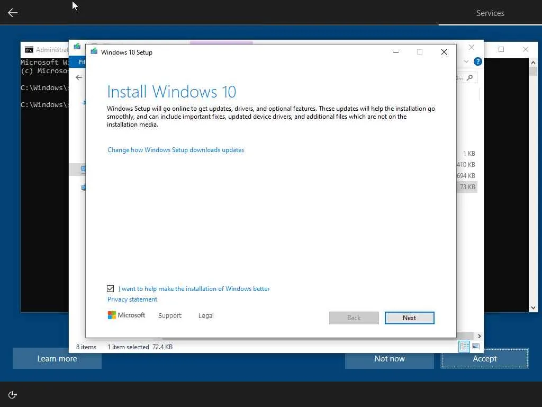The height and width of the screenshot is (407, 542).
Task: Open the Privacy statement link
Action: pyautogui.click(x=132, y=299)
